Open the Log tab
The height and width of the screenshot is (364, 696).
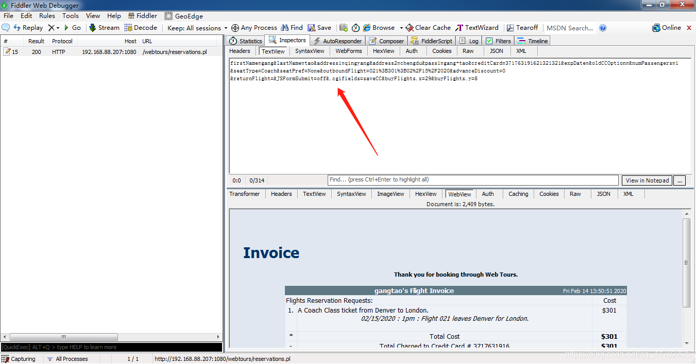click(x=469, y=41)
